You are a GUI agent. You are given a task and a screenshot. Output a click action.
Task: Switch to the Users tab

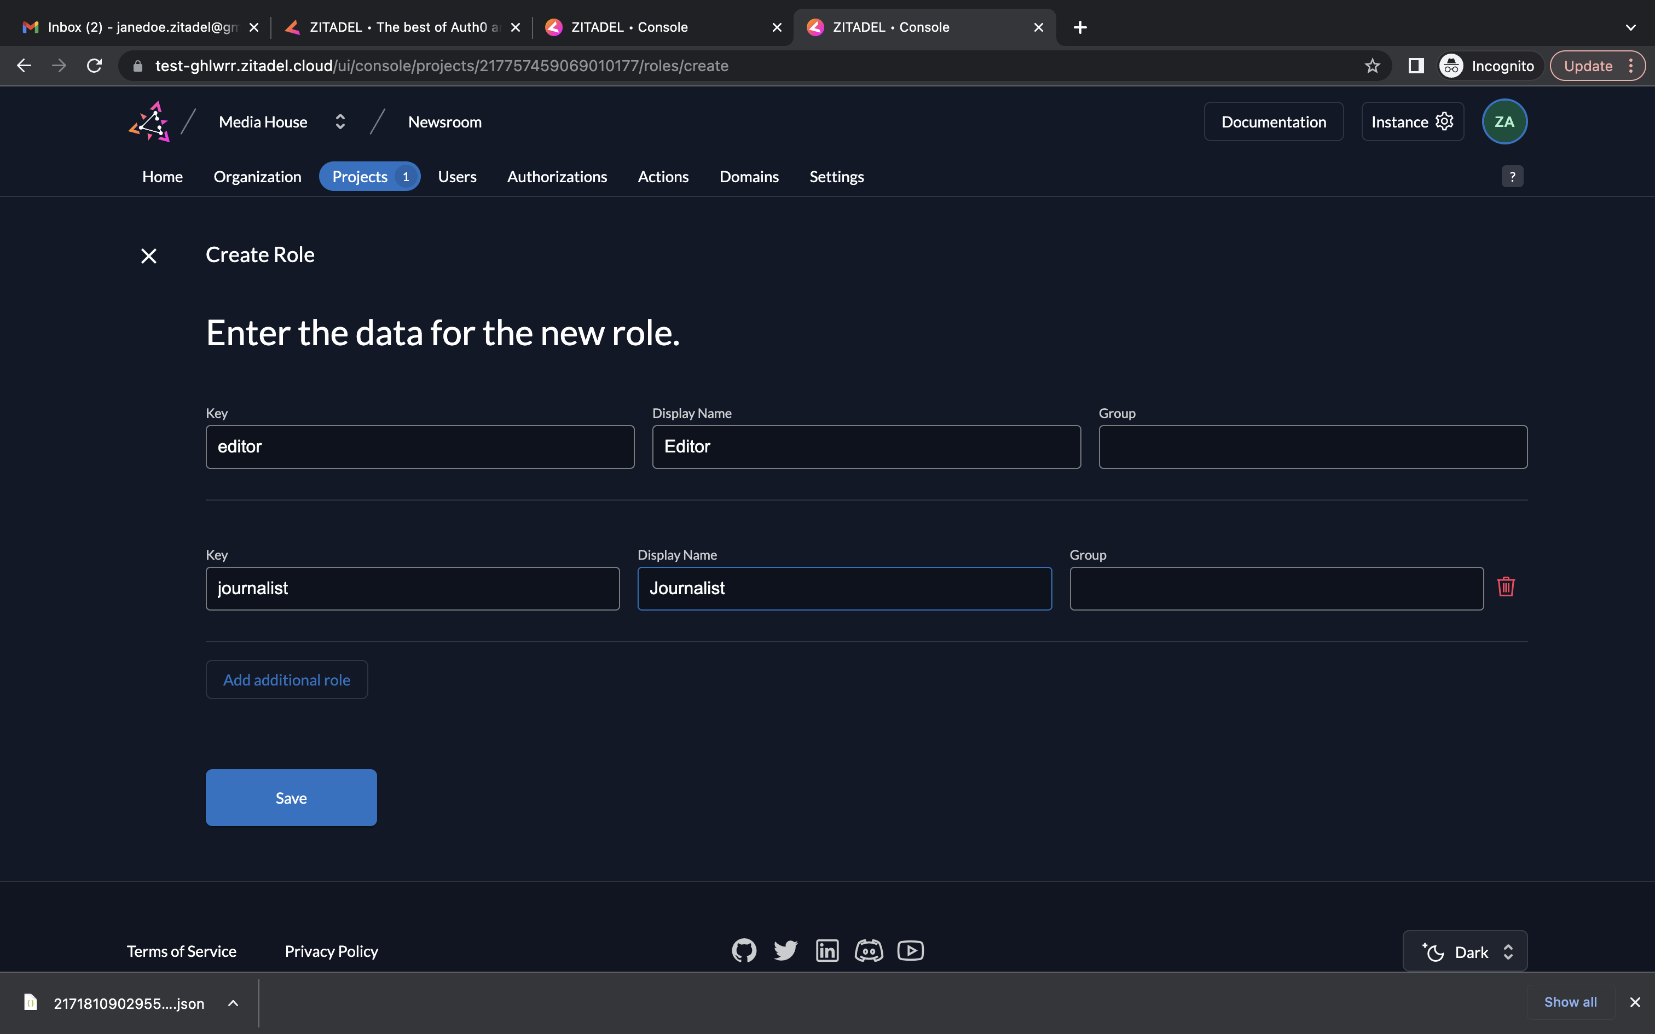(457, 176)
